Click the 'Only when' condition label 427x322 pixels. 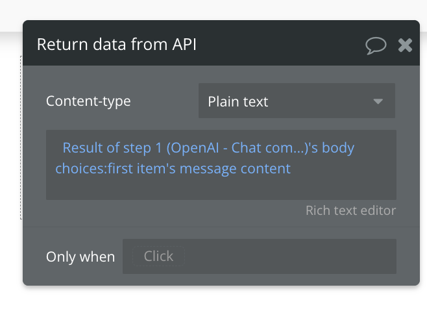point(80,257)
